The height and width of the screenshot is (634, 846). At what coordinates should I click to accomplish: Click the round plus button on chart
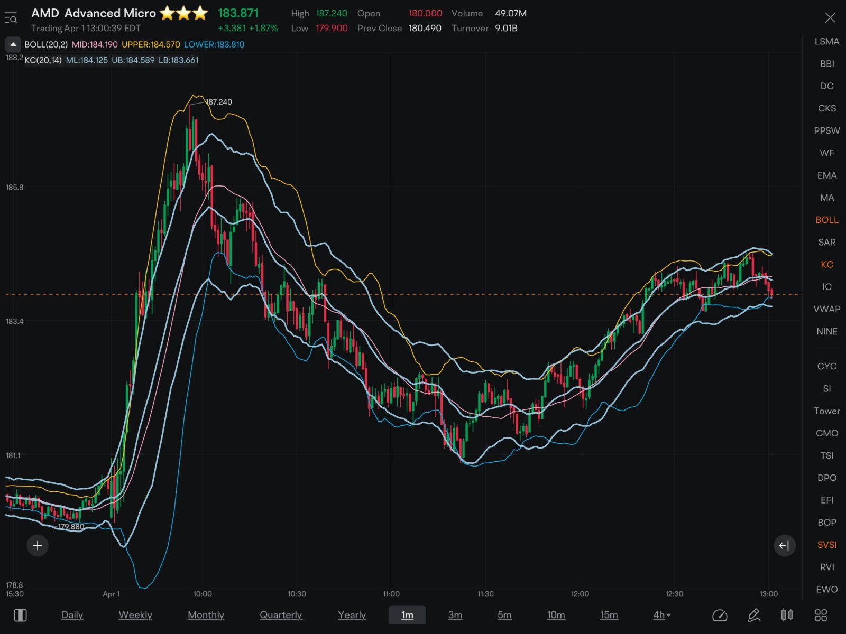coord(38,545)
